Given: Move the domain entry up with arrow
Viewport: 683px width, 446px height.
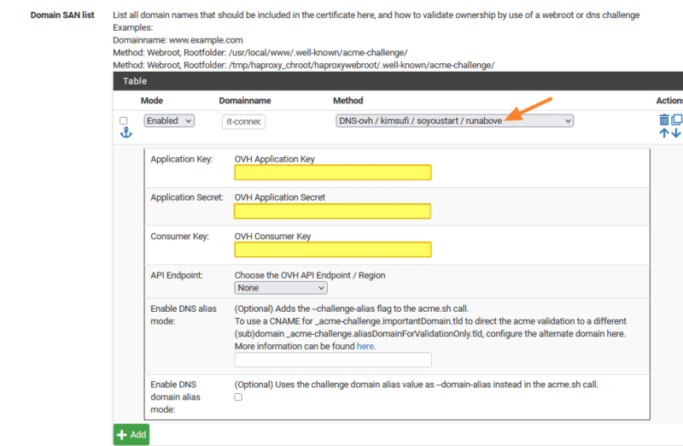Looking at the screenshot, I should pyautogui.click(x=664, y=133).
